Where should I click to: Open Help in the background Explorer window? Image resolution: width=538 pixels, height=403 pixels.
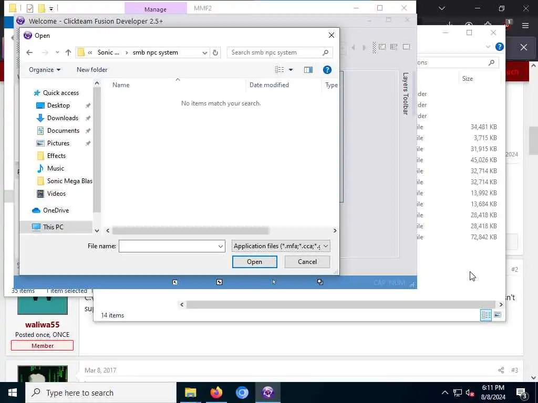[x=500, y=47]
